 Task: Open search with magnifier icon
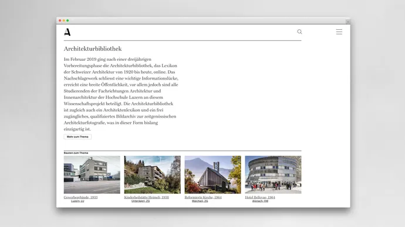coord(299,32)
